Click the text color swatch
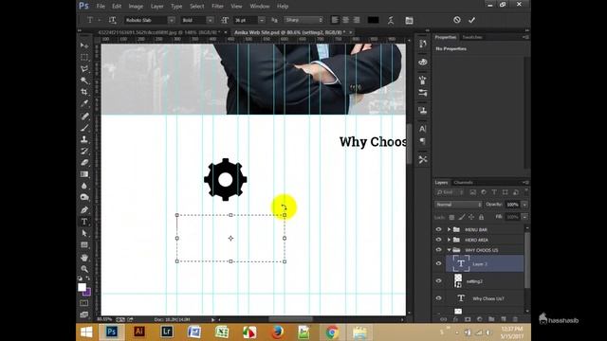This screenshot has width=607, height=341. click(x=373, y=20)
